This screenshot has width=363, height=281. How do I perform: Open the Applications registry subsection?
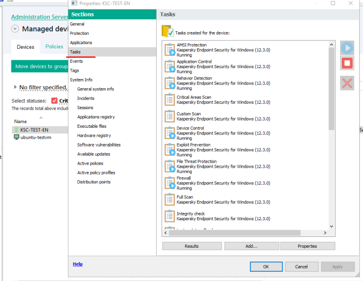pos(96,117)
